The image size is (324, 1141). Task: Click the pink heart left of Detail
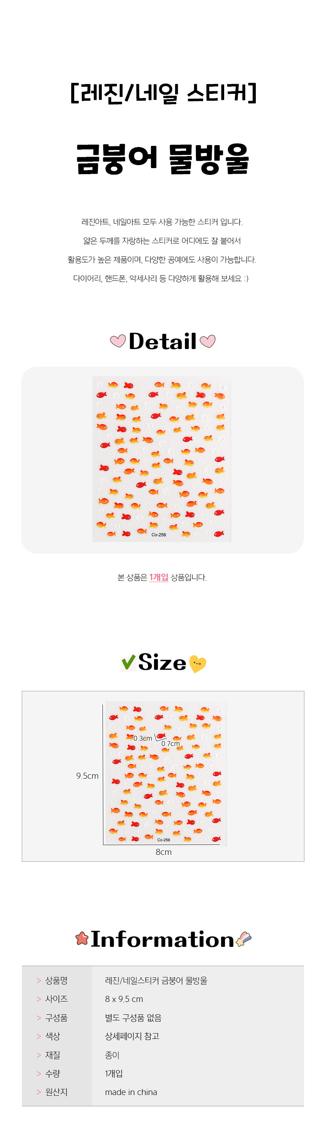(x=118, y=341)
